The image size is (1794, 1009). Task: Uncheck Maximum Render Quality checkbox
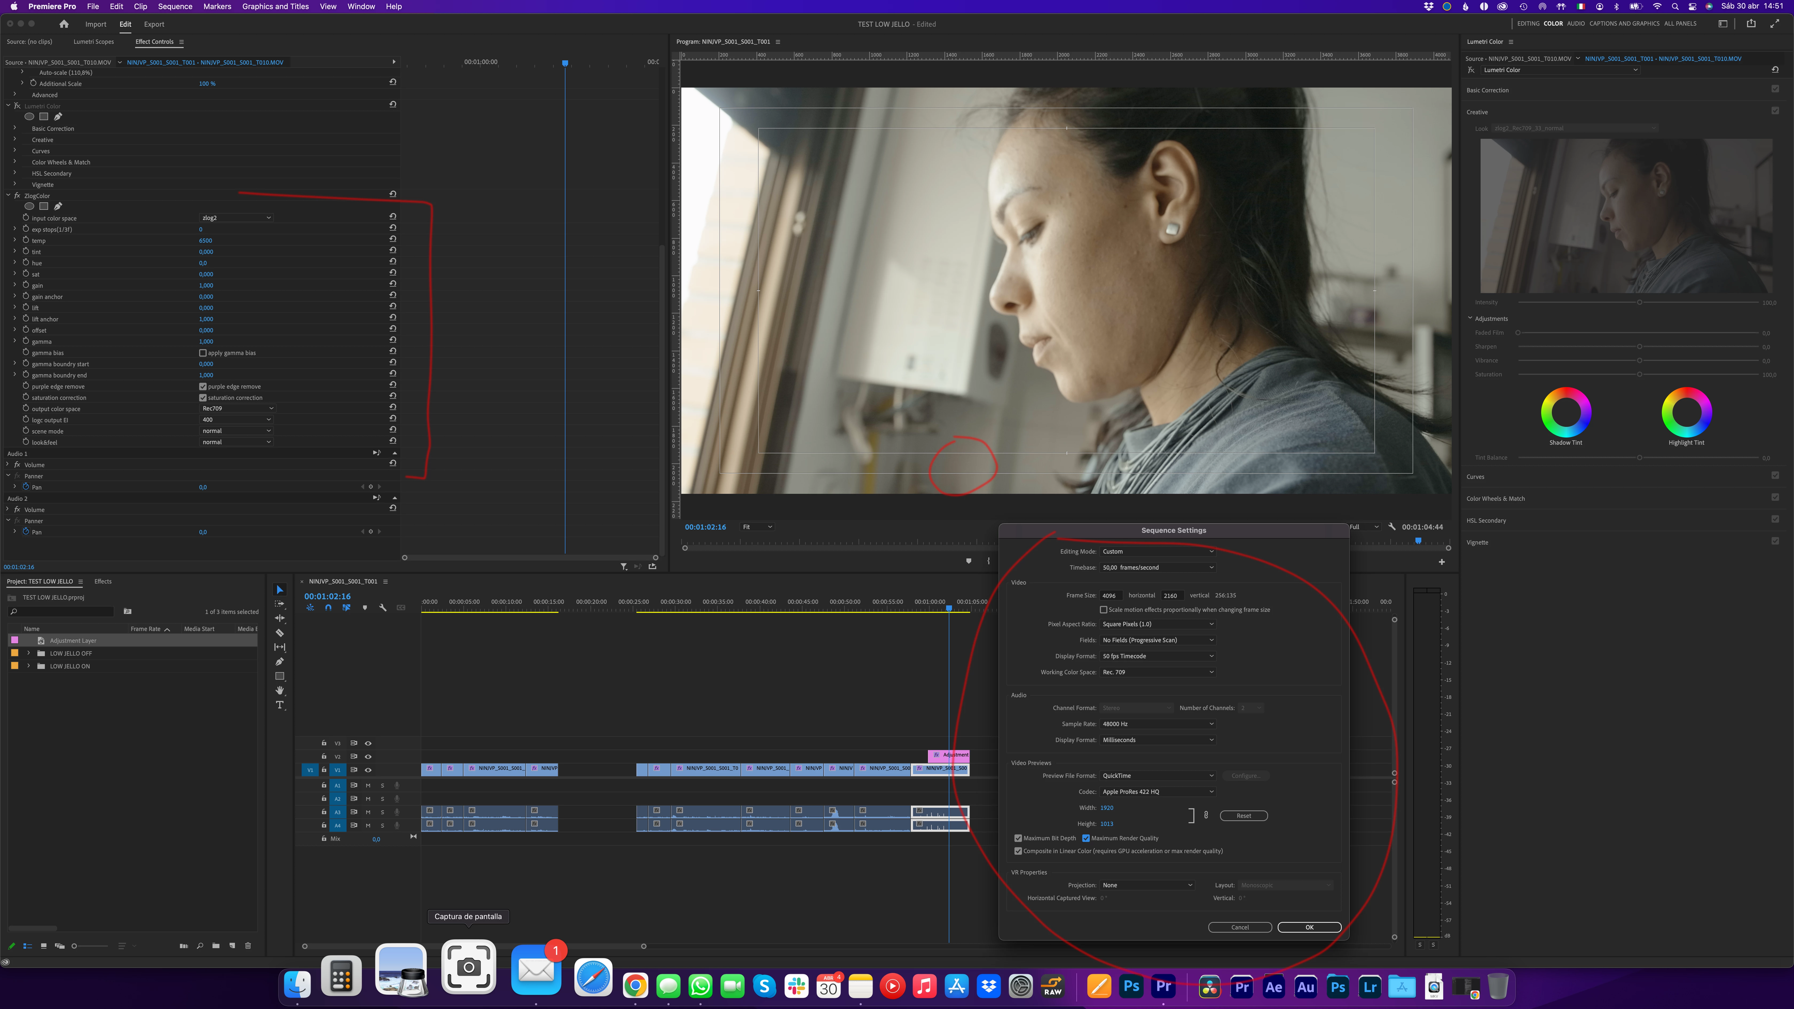pyautogui.click(x=1086, y=838)
